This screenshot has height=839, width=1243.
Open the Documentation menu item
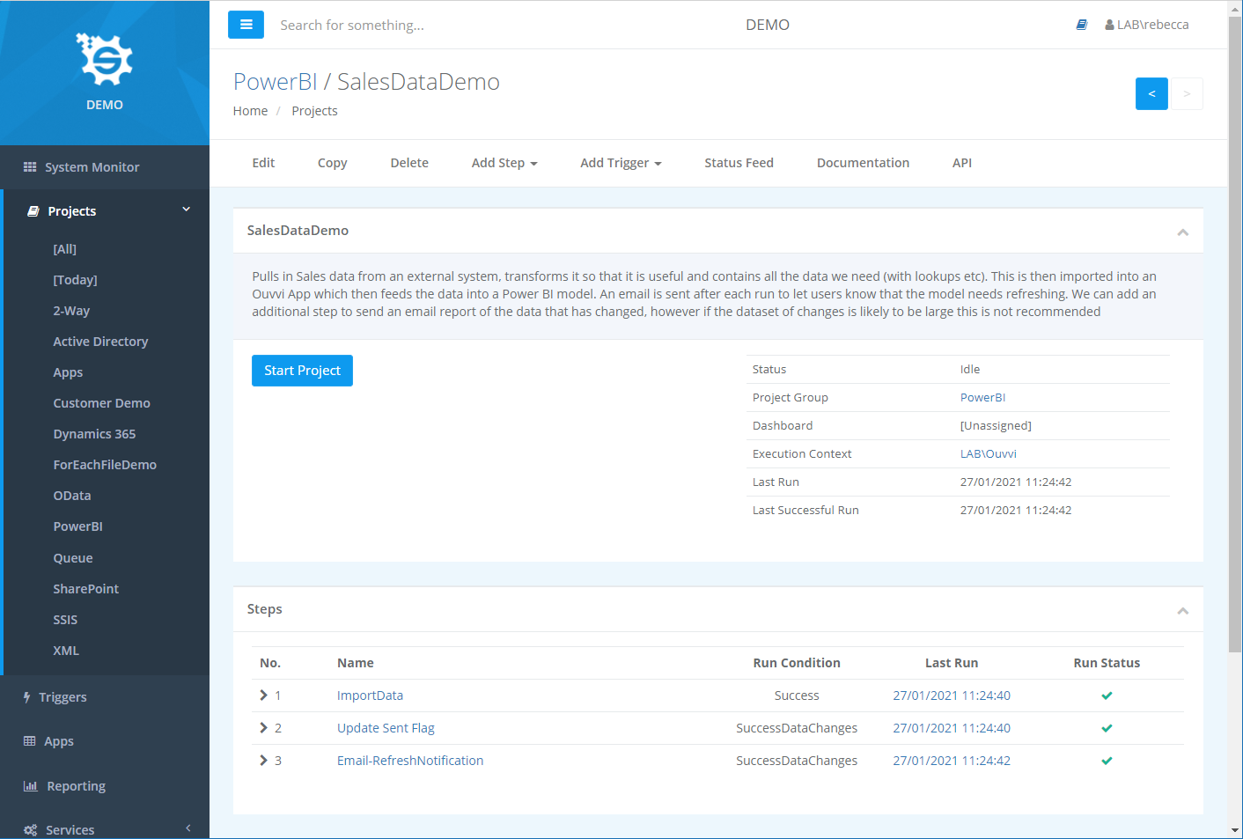click(863, 163)
